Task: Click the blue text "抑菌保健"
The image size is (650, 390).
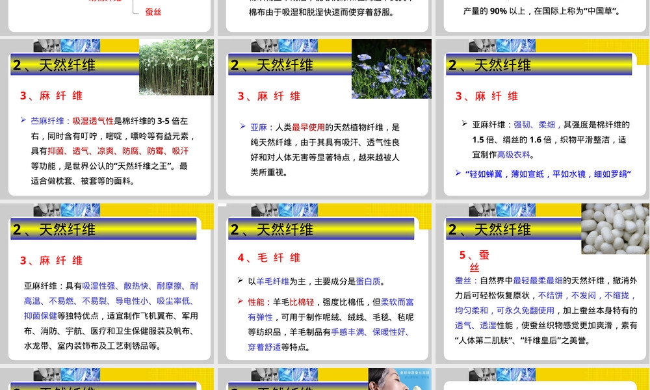Action: click(40, 316)
